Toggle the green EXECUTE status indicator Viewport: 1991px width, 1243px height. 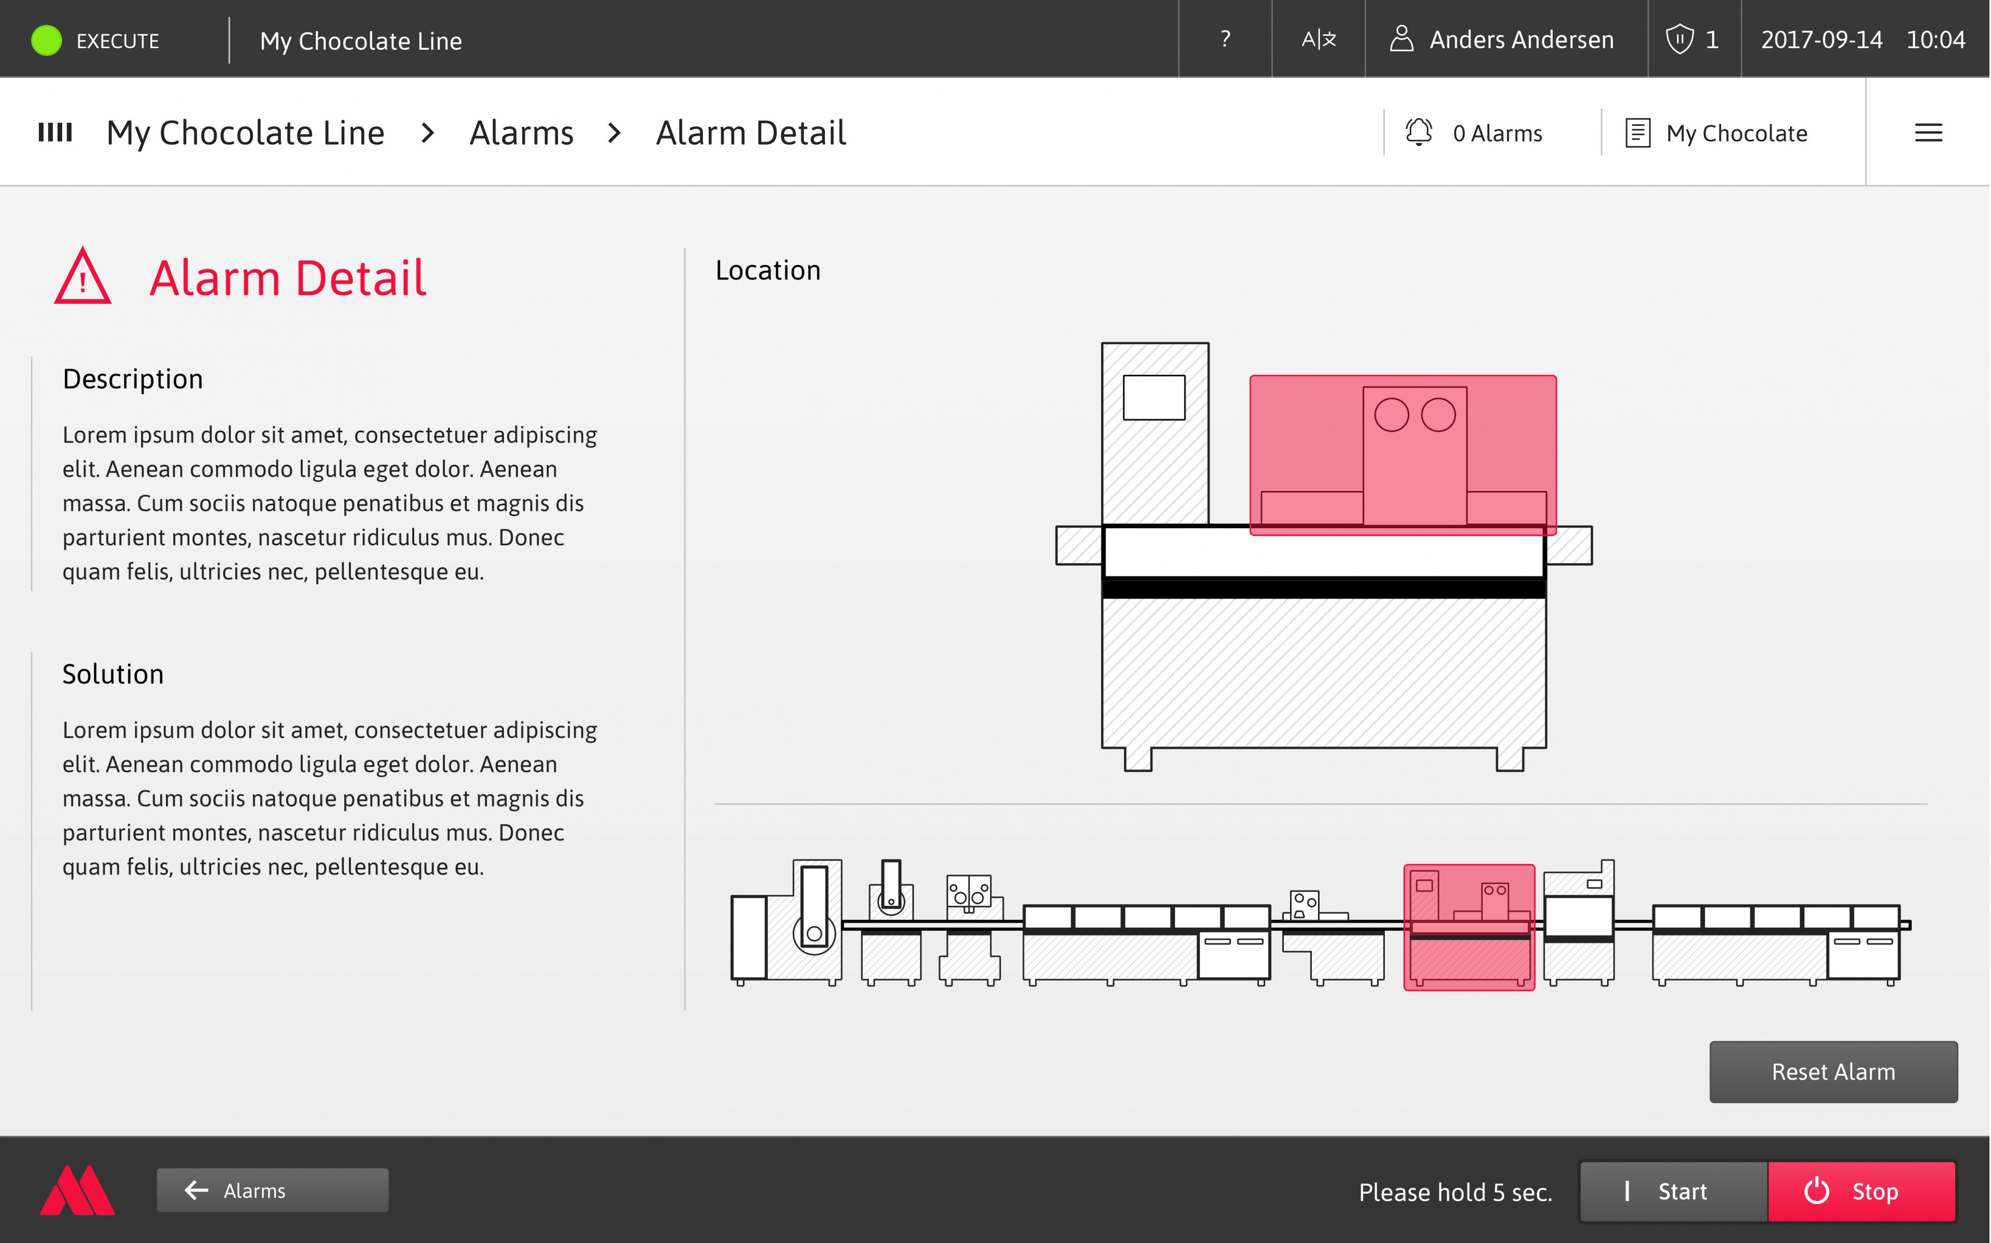click(45, 39)
